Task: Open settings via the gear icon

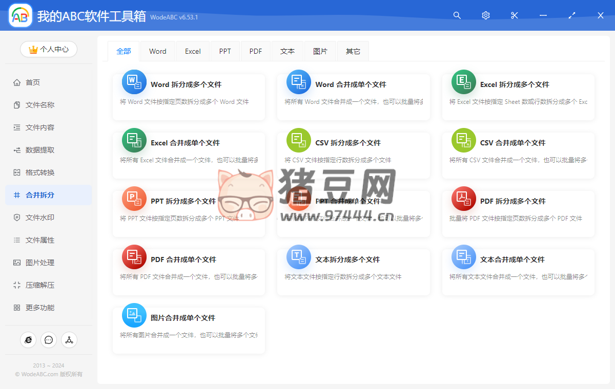Action: (x=486, y=15)
